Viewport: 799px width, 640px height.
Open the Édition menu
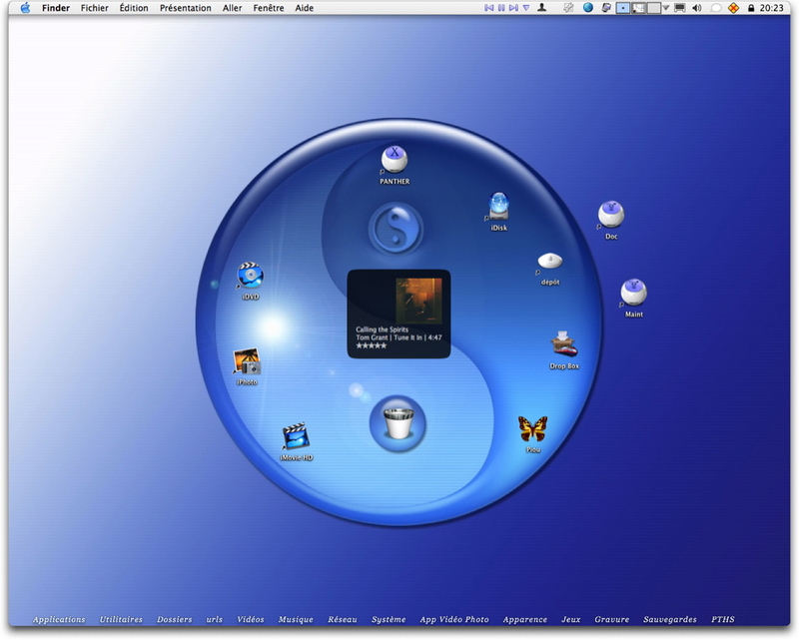[134, 8]
